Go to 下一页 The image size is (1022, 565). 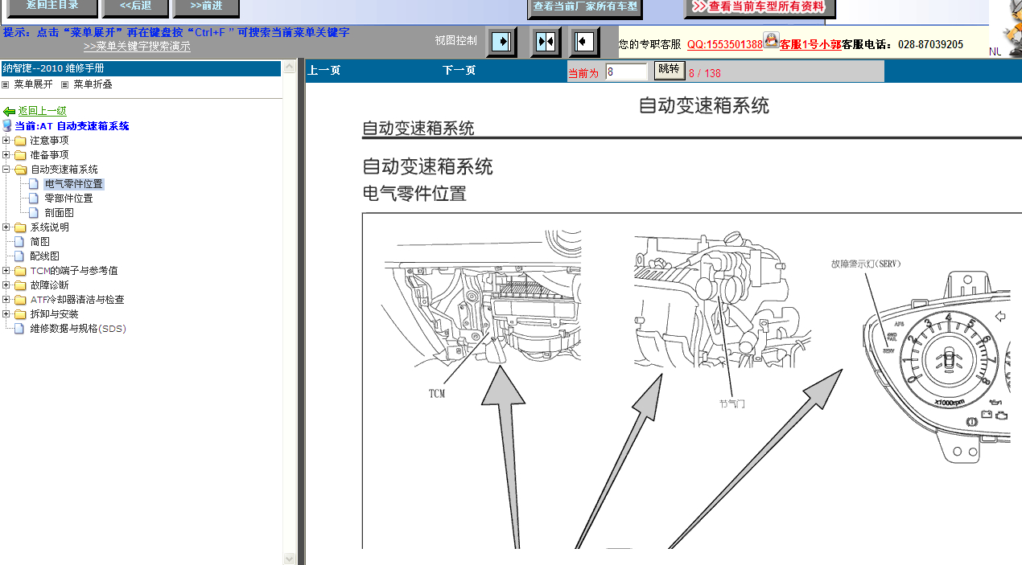[459, 71]
